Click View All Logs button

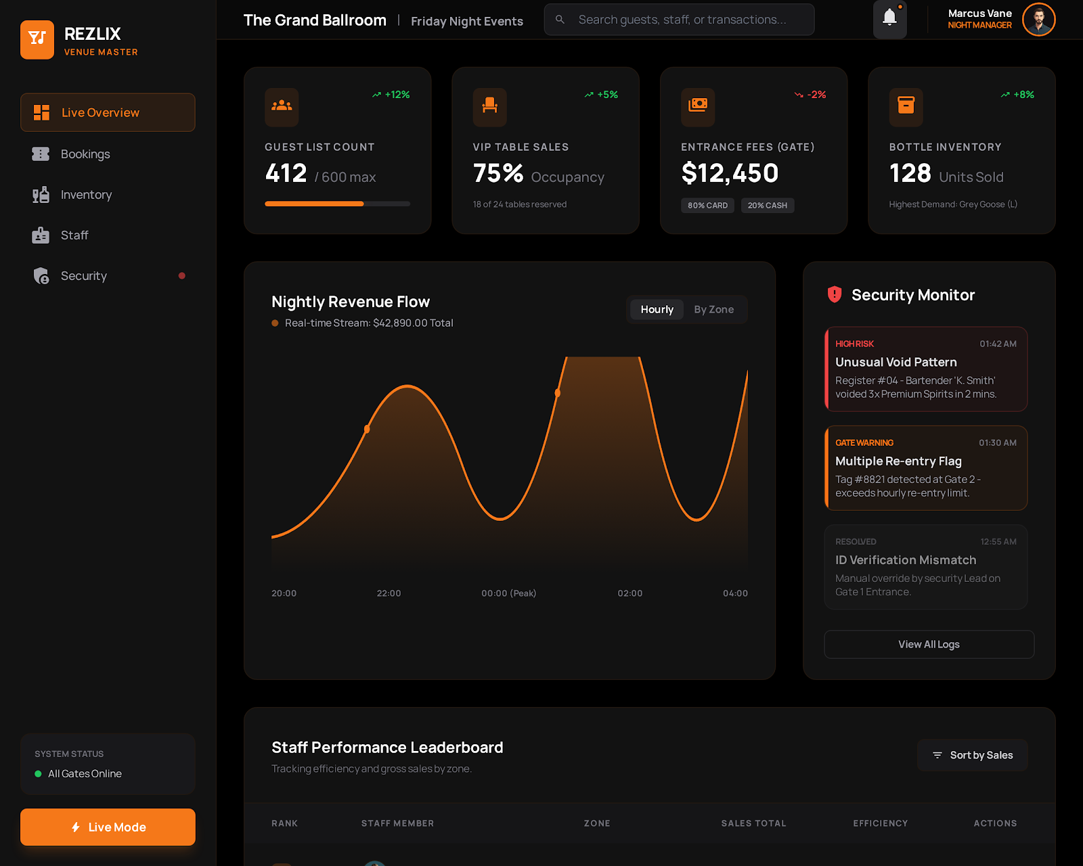point(929,644)
